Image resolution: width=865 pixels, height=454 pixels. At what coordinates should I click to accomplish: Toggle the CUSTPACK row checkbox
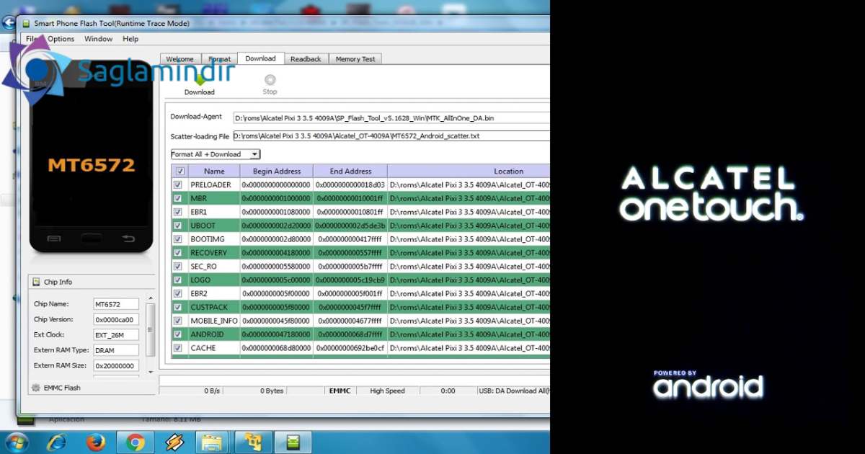(x=177, y=307)
